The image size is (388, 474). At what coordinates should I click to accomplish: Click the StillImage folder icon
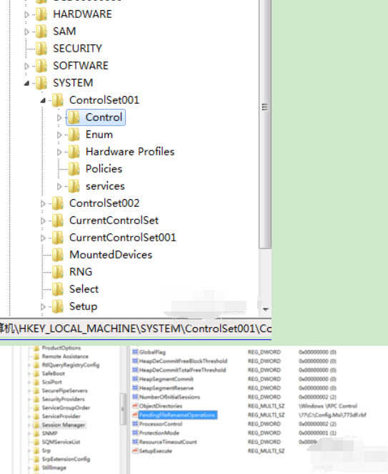pos(36,468)
